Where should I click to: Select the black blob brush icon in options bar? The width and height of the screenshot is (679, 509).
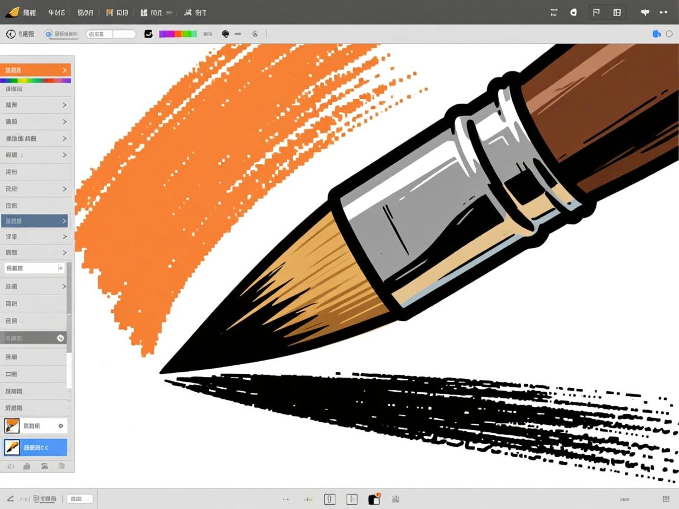[225, 34]
